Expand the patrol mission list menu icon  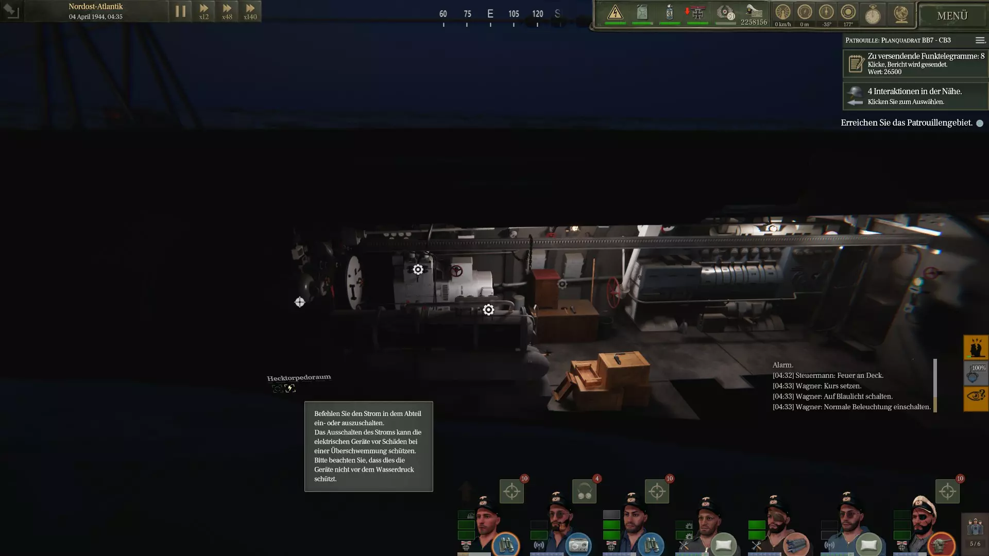980,40
